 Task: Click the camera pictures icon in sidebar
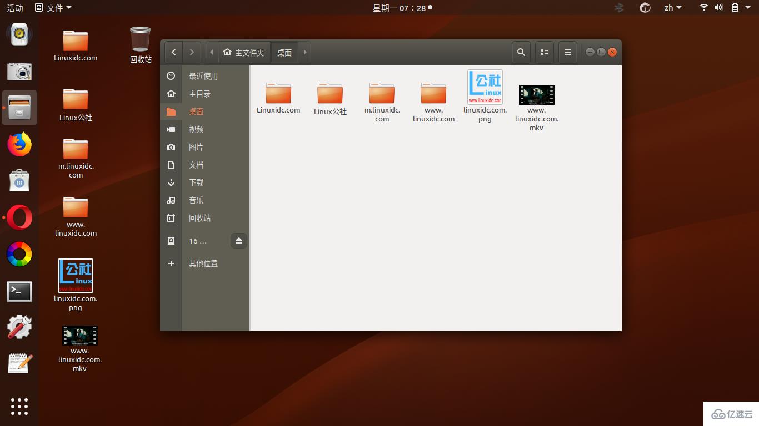[171, 147]
